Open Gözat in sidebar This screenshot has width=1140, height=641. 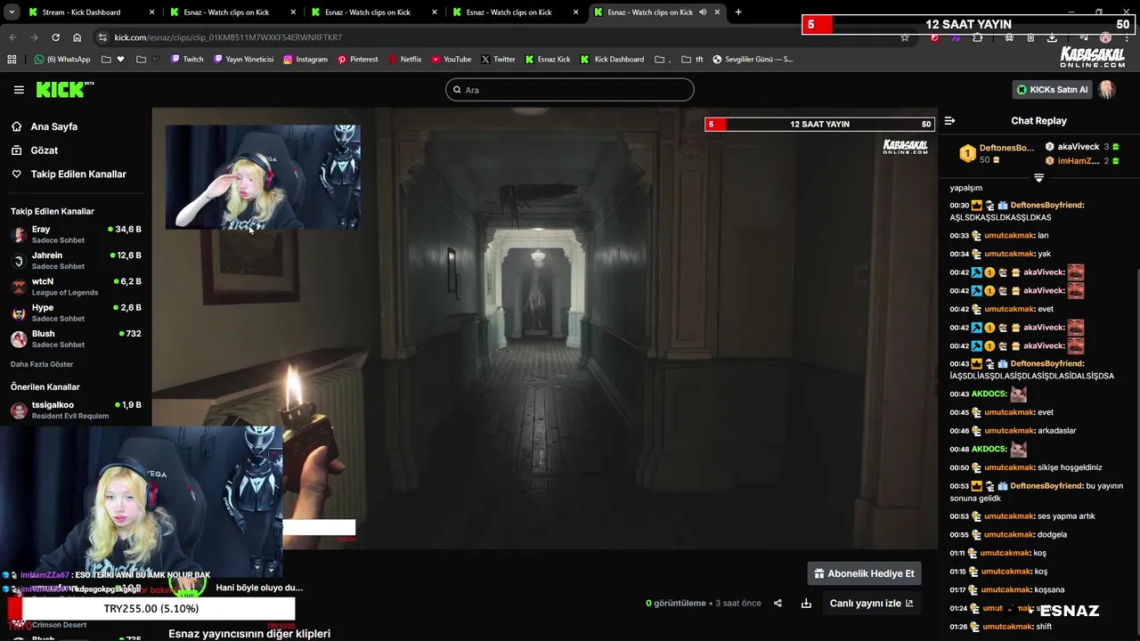click(x=44, y=150)
